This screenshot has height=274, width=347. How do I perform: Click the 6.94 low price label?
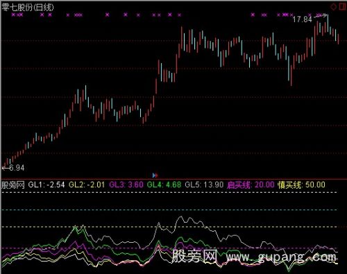[x=17, y=168]
